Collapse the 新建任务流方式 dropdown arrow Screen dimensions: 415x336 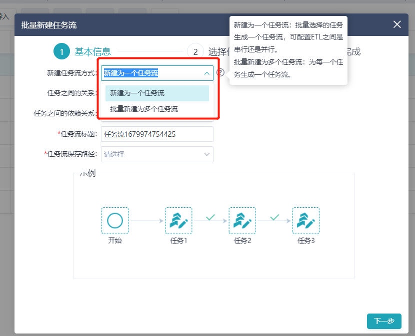[x=206, y=73]
